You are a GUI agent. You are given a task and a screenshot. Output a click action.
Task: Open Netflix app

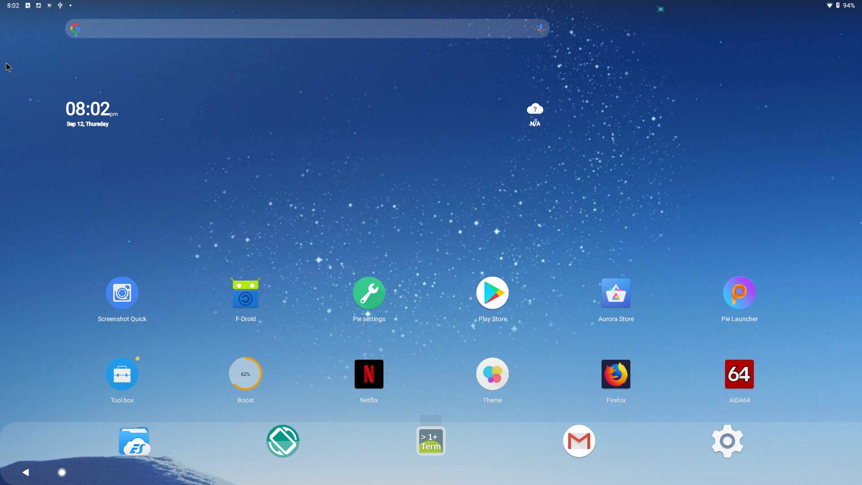(369, 374)
